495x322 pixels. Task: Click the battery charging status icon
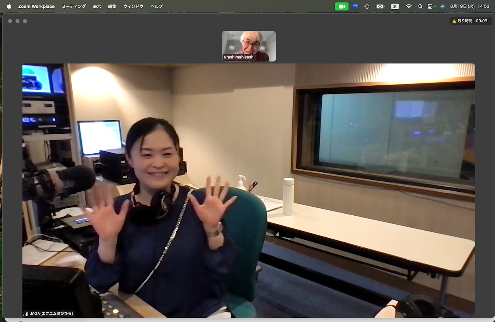[x=381, y=6]
